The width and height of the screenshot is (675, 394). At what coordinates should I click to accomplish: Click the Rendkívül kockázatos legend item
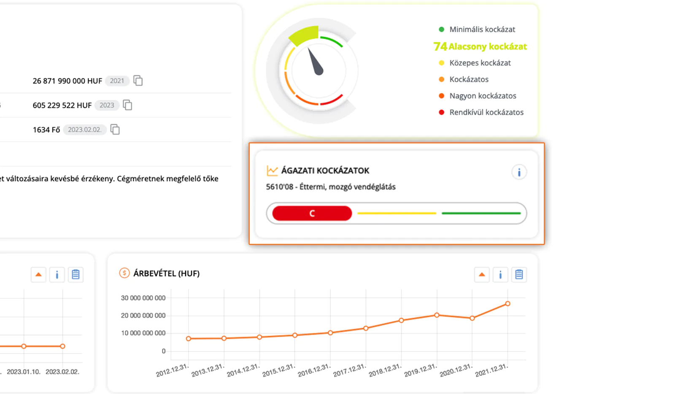[481, 112]
